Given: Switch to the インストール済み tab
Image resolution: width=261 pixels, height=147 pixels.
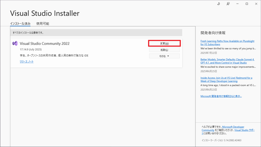Looking at the screenshot, I should coord(20,24).
